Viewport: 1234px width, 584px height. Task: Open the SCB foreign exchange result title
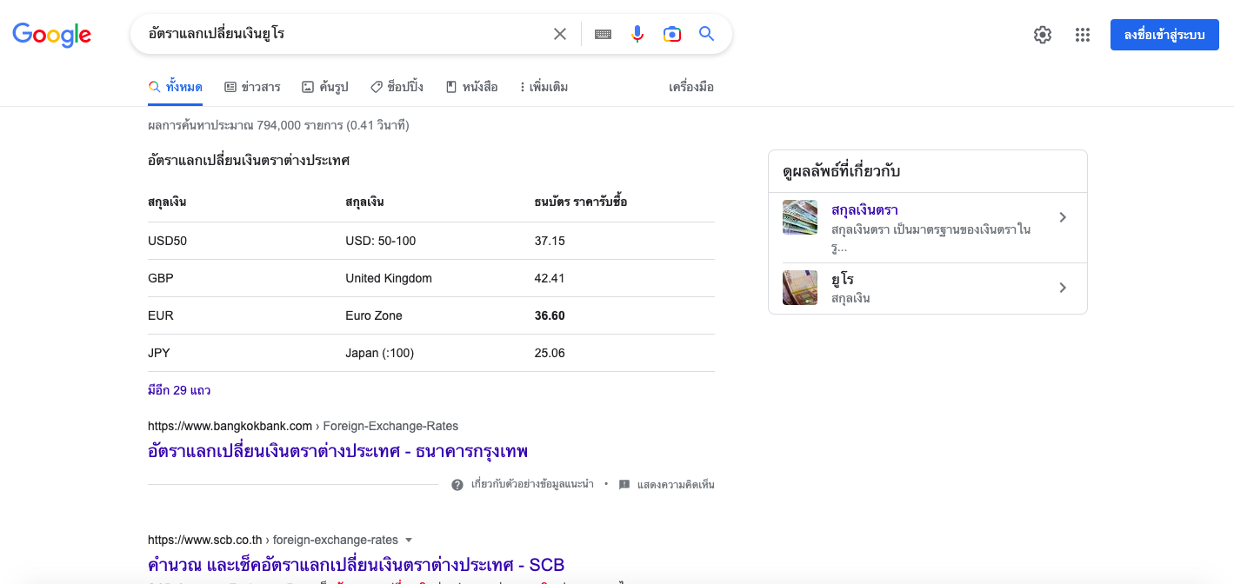(356, 565)
